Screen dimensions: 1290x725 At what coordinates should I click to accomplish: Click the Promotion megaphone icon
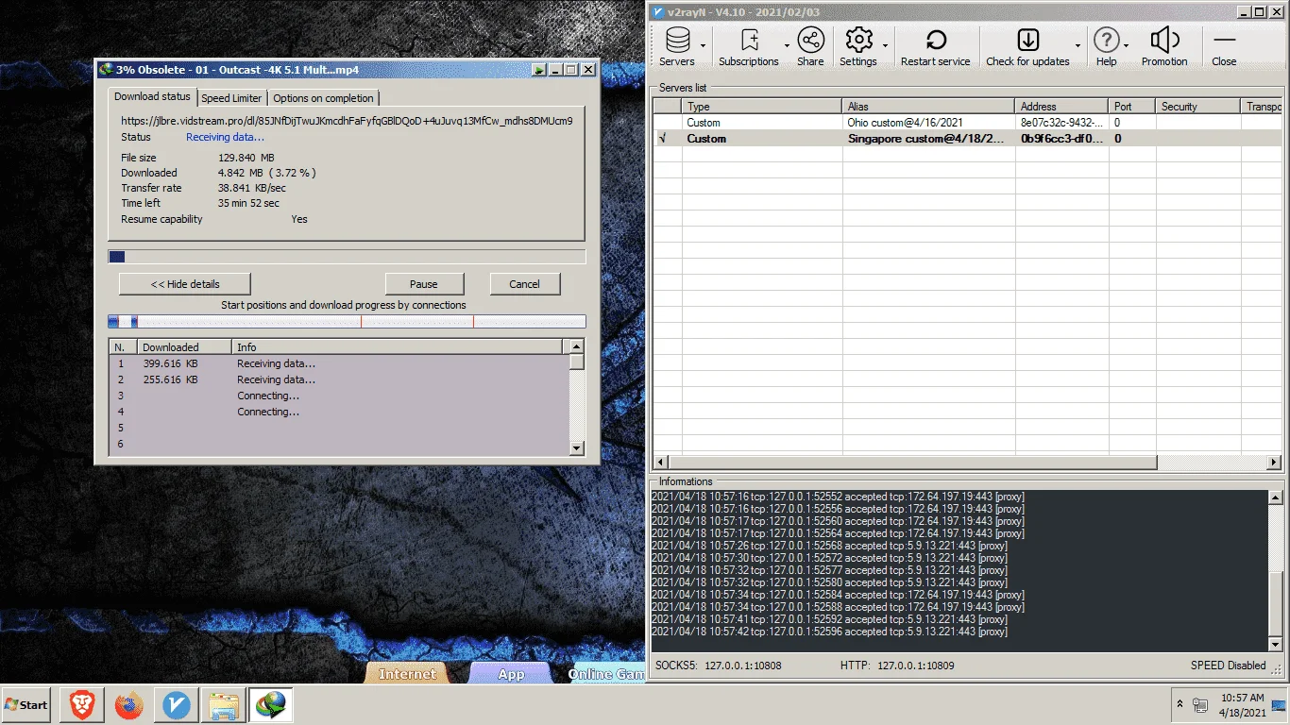point(1164,46)
